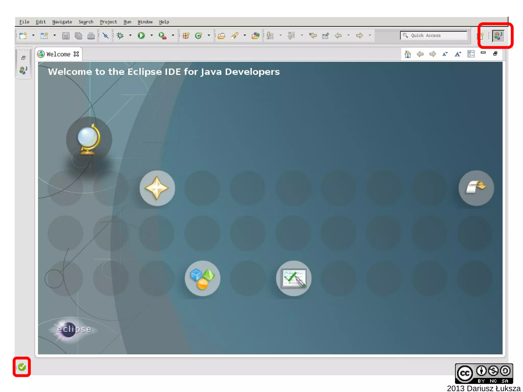Toggle the Customize Page icon on Welcome toolbar
The width and height of the screenshot is (523, 392).
(x=471, y=54)
